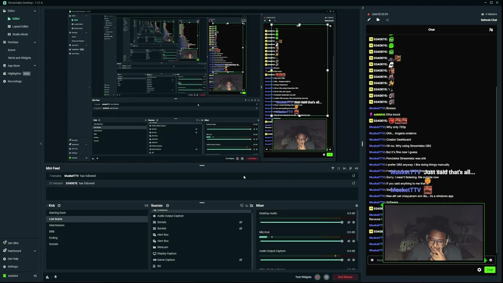Screen dimensions: 503x283
Task: Show the hidden Game Capture source
Action: pyautogui.click(x=240, y=260)
